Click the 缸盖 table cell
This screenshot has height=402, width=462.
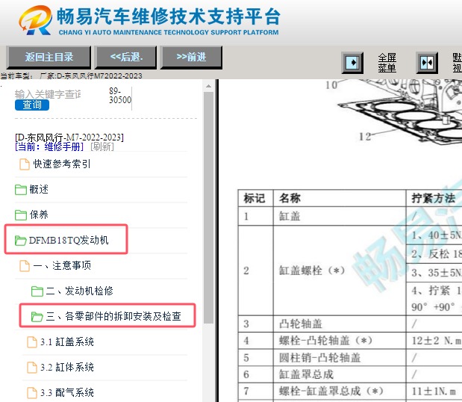pyautogui.click(x=340, y=216)
